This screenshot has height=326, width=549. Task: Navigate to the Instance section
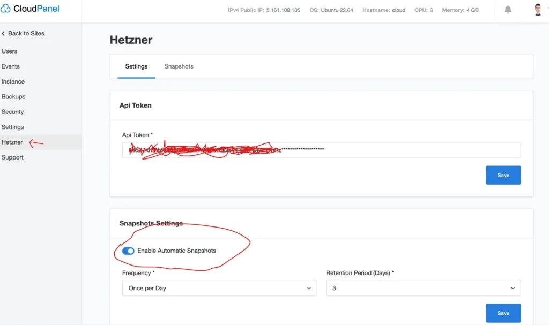point(13,81)
